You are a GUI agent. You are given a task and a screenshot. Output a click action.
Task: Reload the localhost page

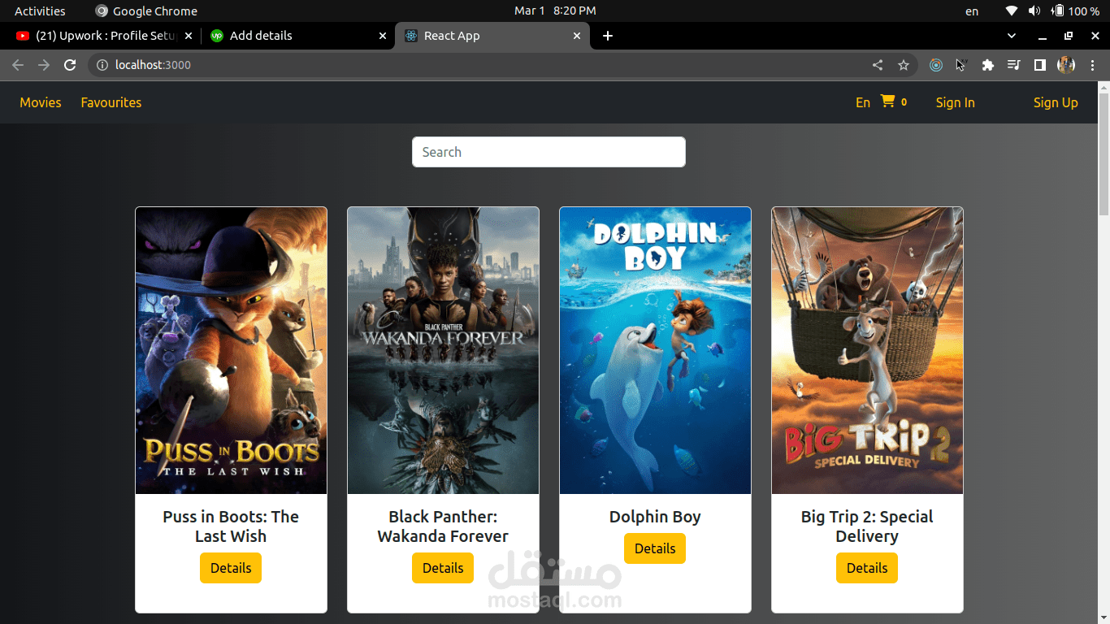tap(70, 65)
